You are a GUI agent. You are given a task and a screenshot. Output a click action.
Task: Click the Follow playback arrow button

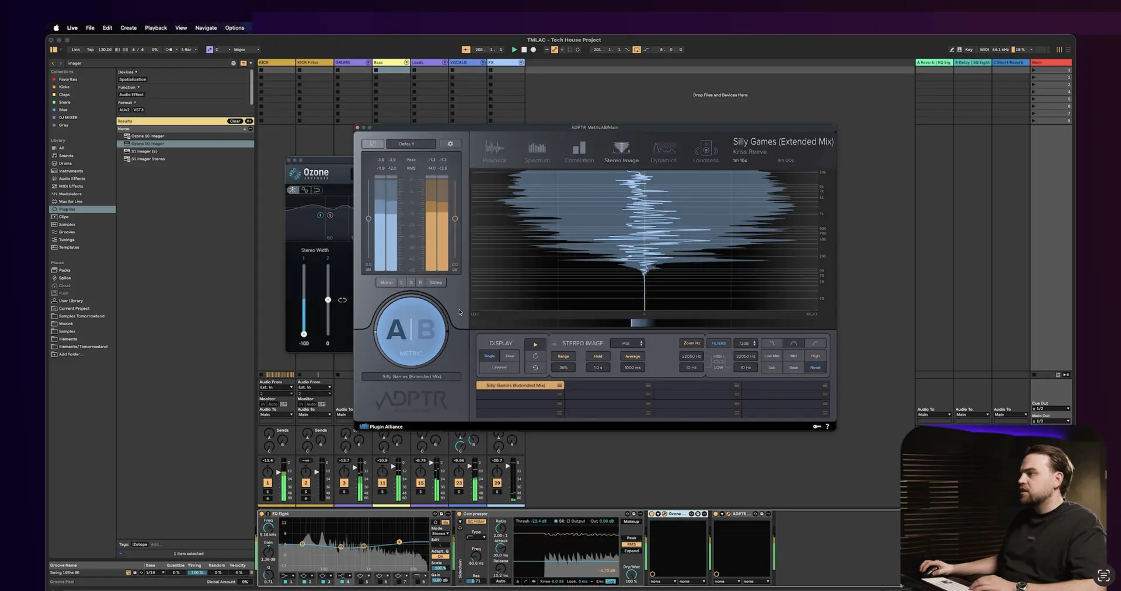pyautogui.click(x=466, y=50)
